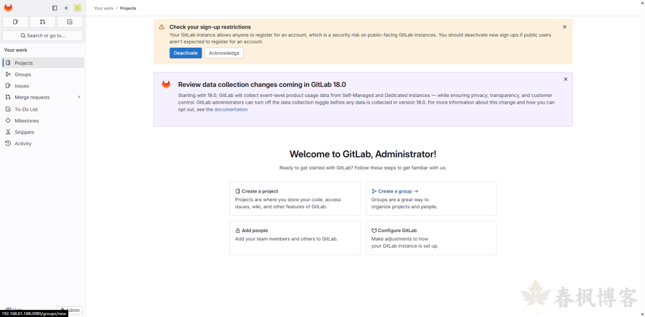This screenshot has width=645, height=317.
Task: Click the Acknowledge button
Action: [224, 53]
